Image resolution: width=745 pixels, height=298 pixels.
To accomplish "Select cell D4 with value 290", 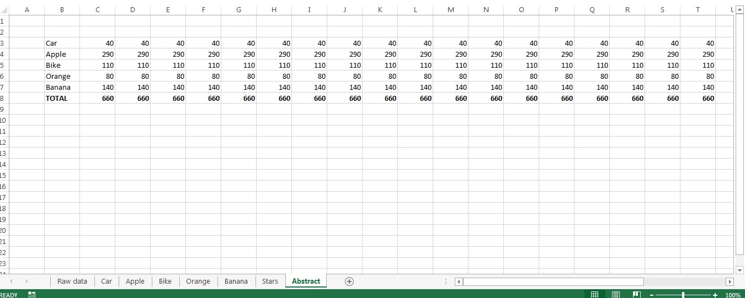I will [132, 54].
